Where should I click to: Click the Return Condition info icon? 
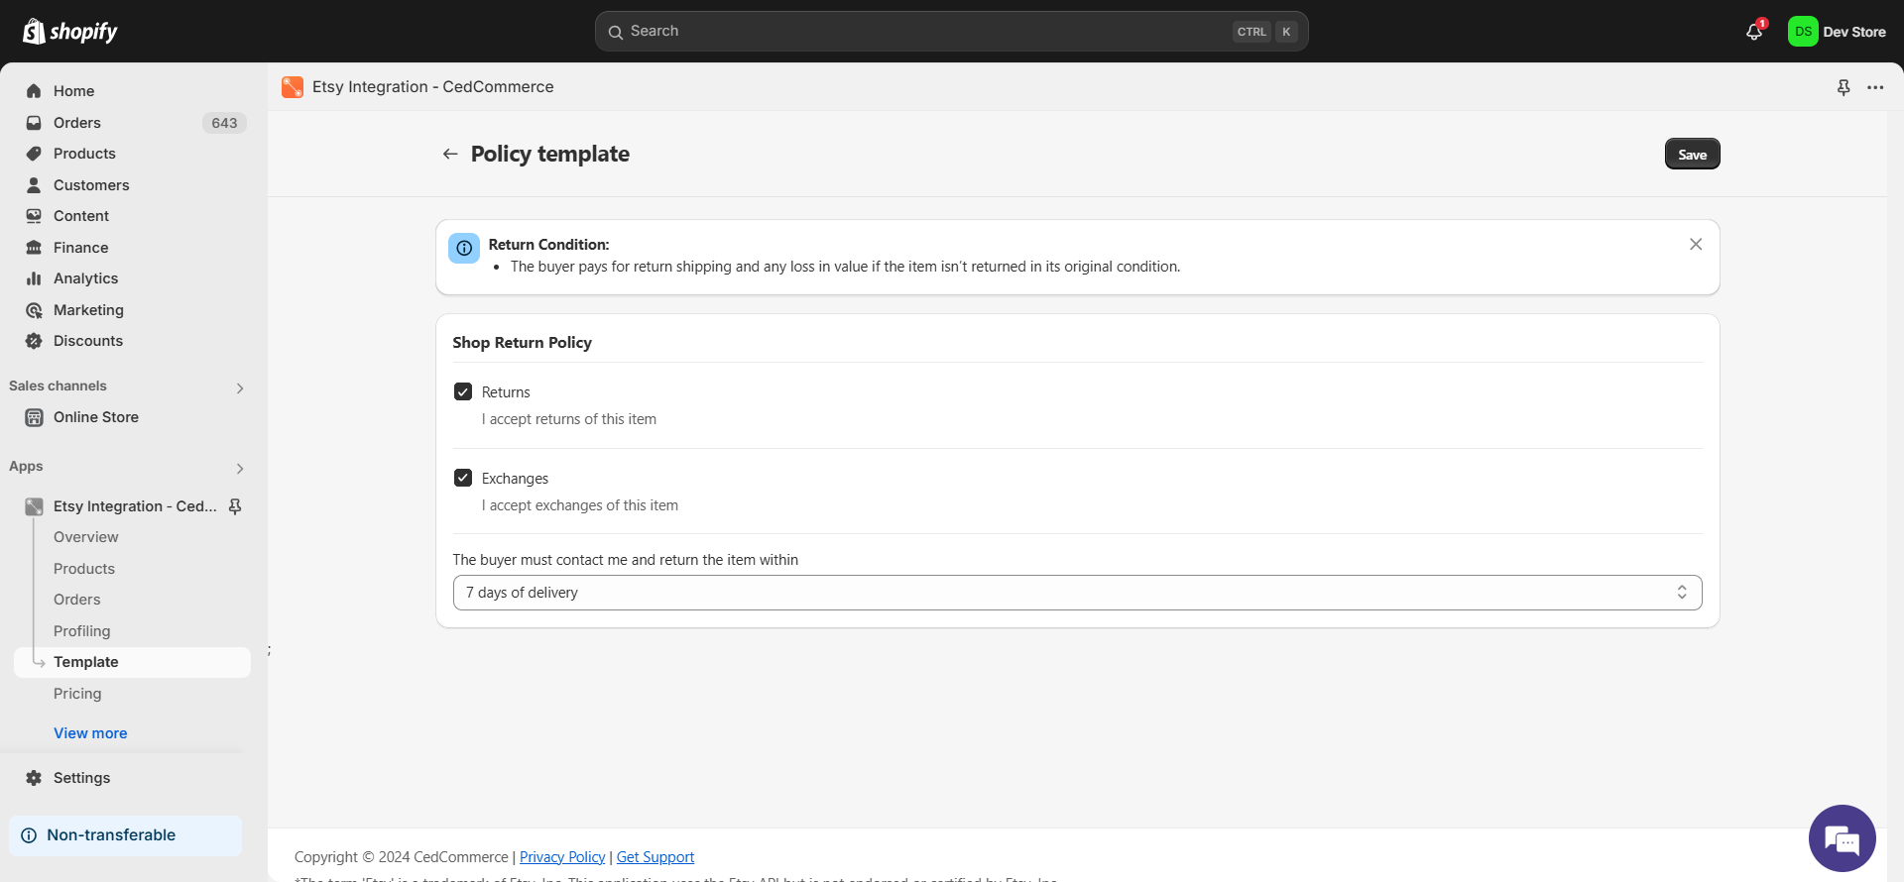[x=464, y=248]
